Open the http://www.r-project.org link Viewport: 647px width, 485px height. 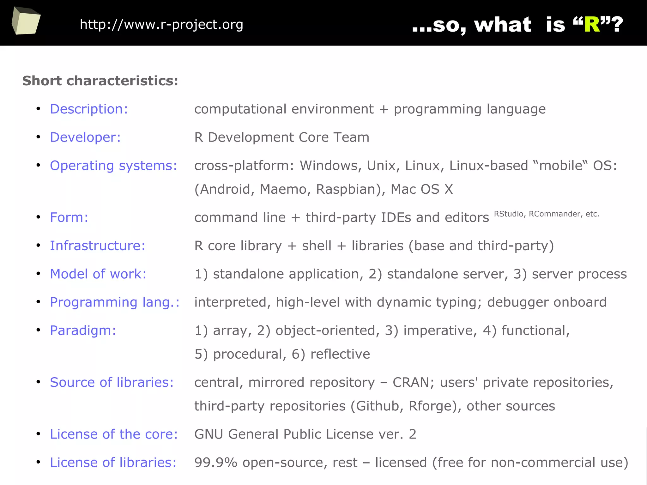[161, 25]
